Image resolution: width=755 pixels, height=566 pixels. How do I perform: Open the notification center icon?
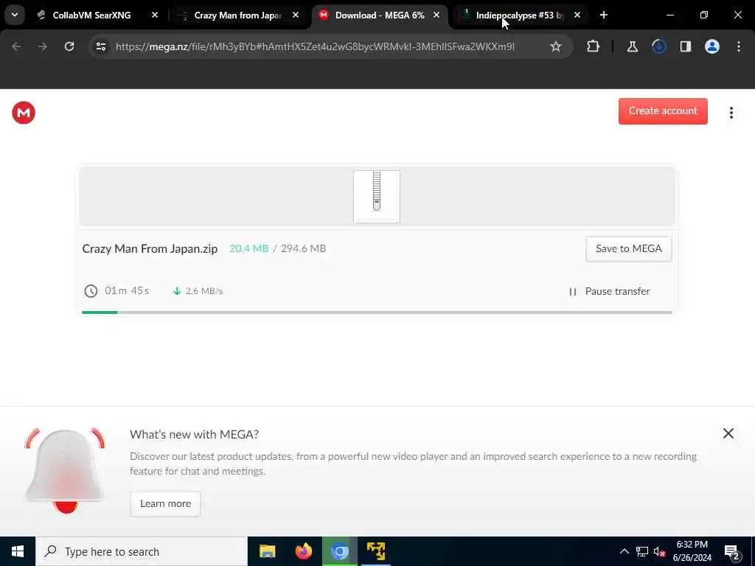[732, 551]
